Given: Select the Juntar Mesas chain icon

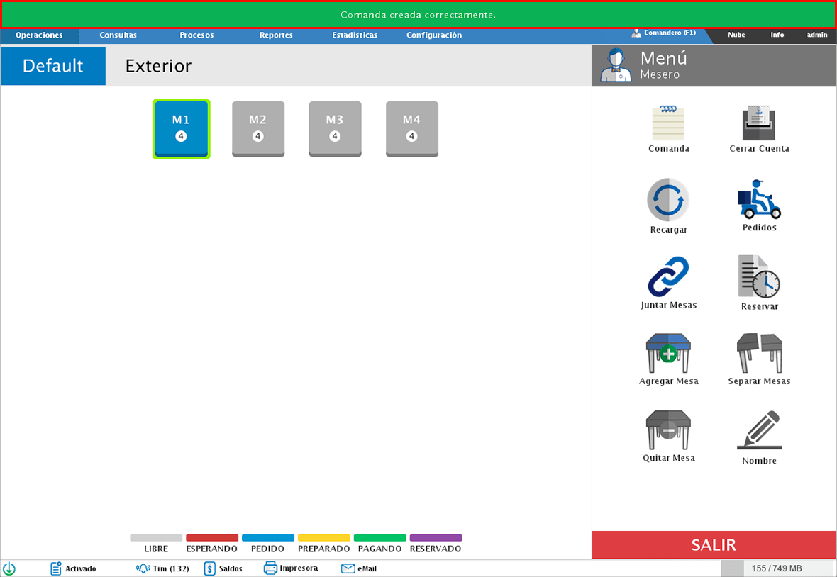Looking at the screenshot, I should pos(668,276).
